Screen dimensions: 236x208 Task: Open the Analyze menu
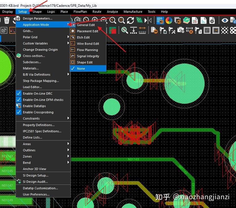[112, 12]
